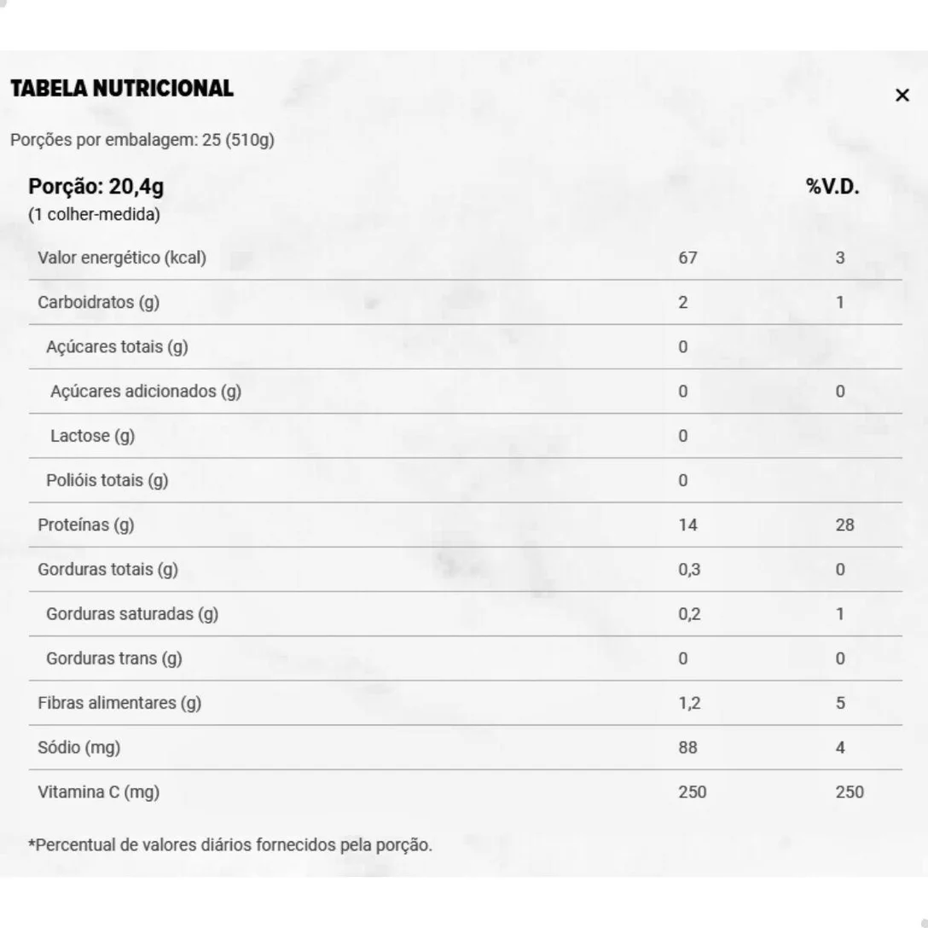Select the Valor energético (kcal) row
Screen dimensions: 928x928
[x=122, y=258]
